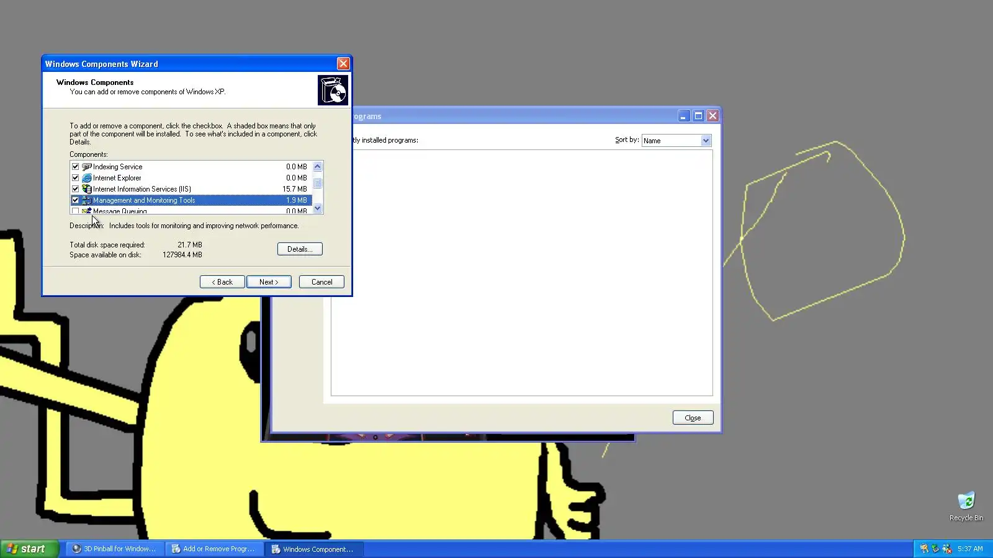Open the Sort by Name dropdown

click(x=706, y=141)
